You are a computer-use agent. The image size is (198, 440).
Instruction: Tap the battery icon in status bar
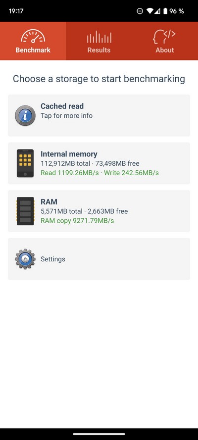pyautogui.click(x=165, y=11)
